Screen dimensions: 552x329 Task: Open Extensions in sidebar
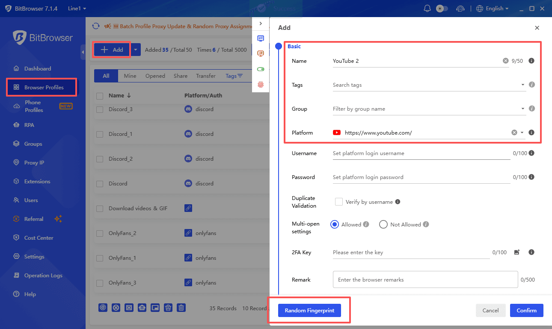[x=32, y=182]
